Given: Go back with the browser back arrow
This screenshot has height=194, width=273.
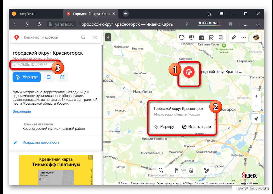Looking at the screenshot, I should pyautogui.click(x=15, y=24).
